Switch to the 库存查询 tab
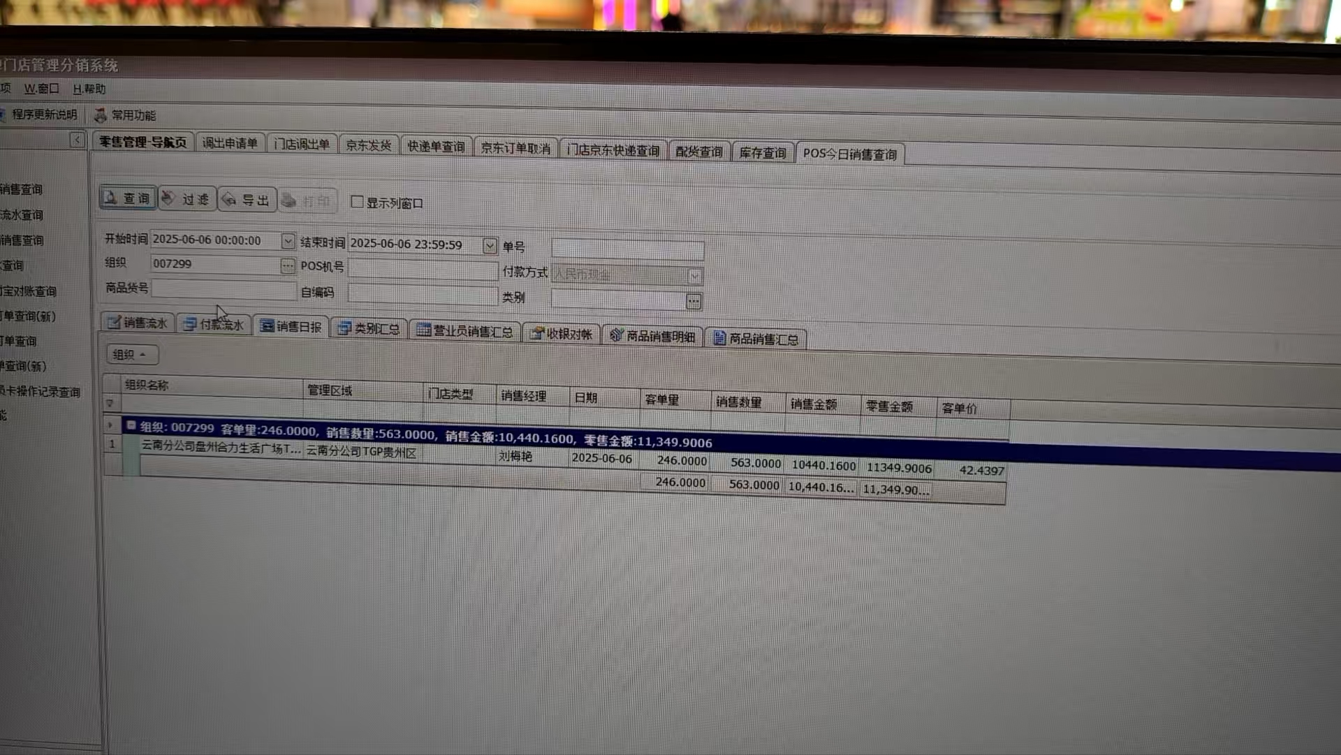This screenshot has height=755, width=1341. pyautogui.click(x=762, y=152)
